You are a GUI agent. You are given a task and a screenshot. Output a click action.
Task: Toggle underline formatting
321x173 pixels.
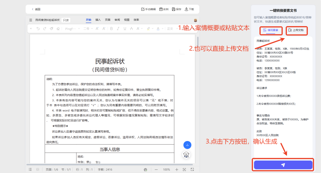[x=125, y=29]
